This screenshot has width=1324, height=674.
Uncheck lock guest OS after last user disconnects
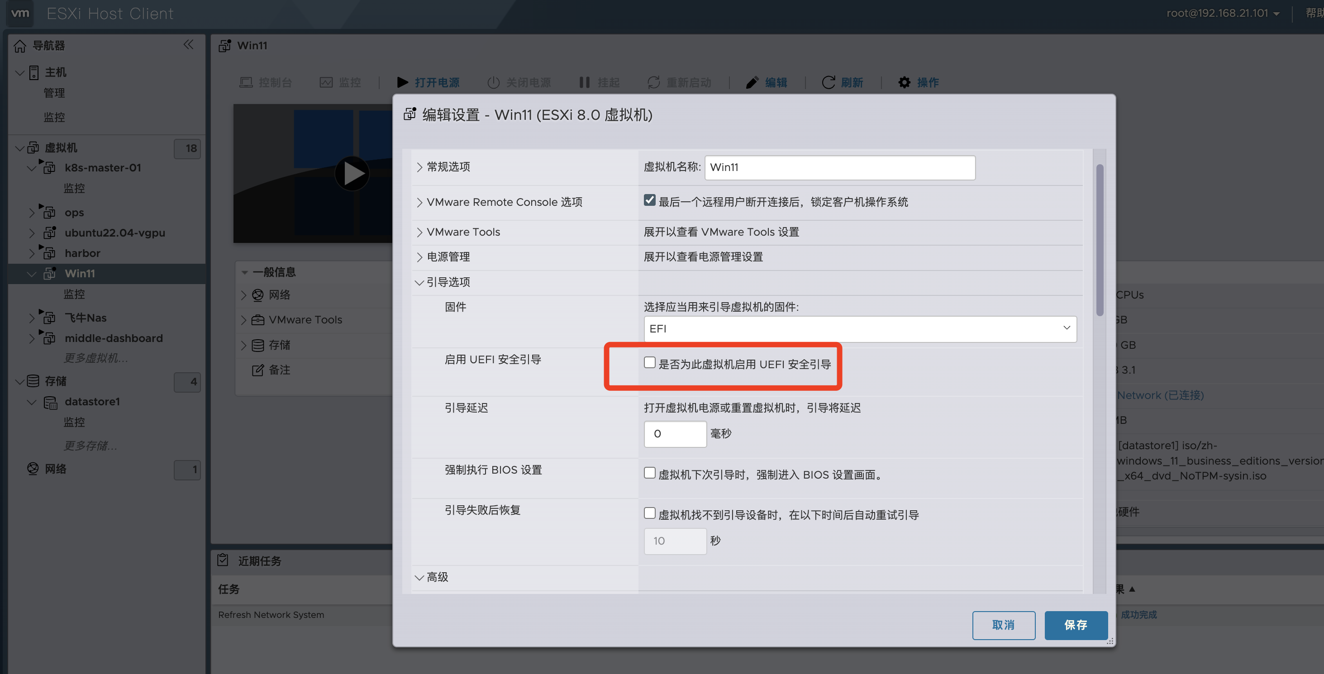click(650, 200)
